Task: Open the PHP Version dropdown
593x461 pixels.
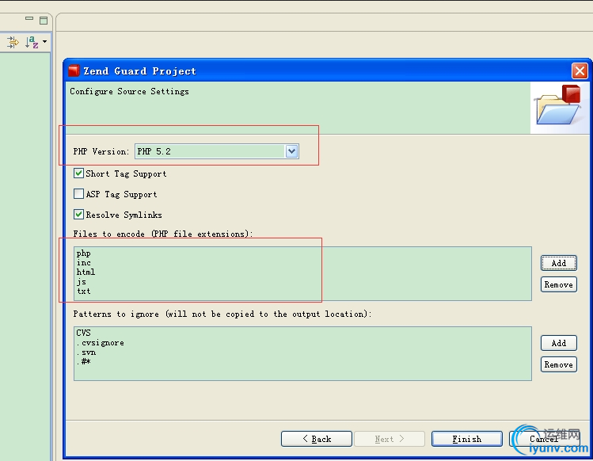Action: [291, 151]
